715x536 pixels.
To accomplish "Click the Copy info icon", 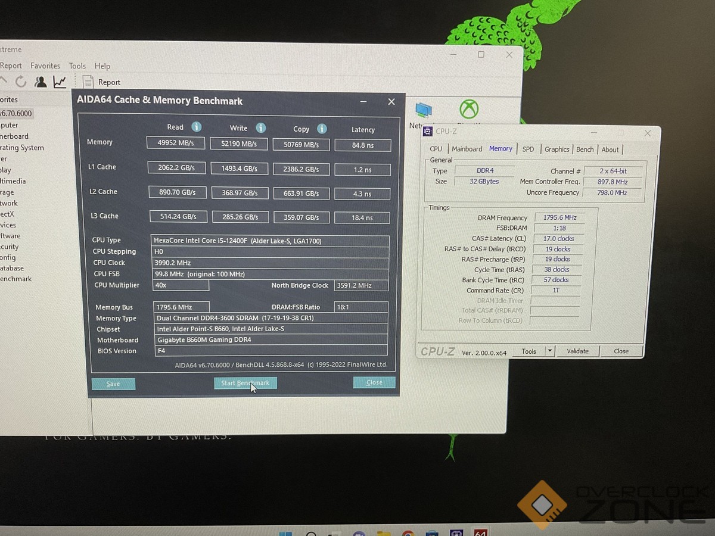I will click(322, 129).
